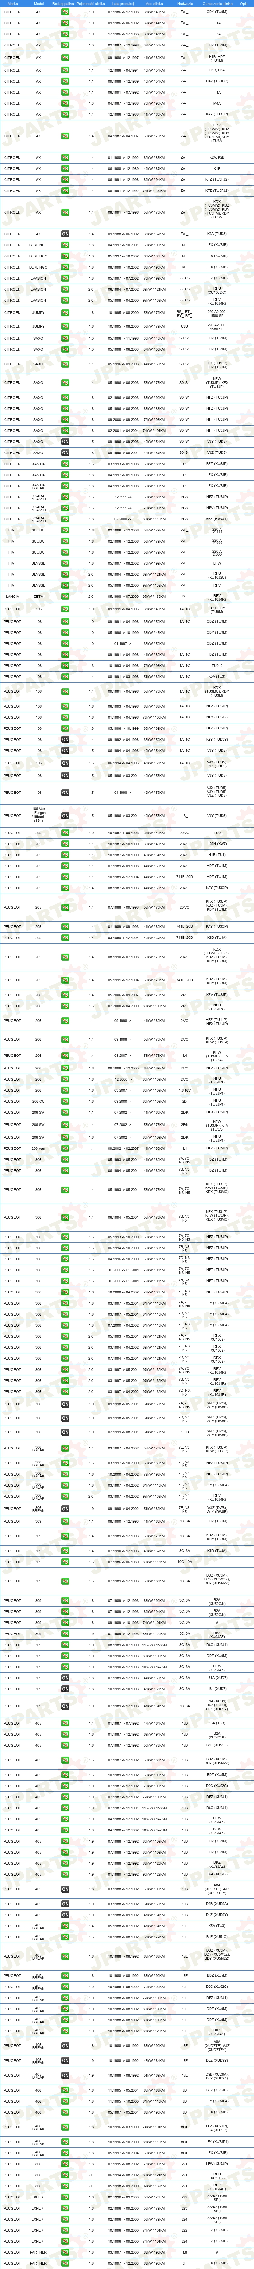The image size is (254, 2269).
Task: Click the petrol icon in Peugeot 206 CC row
Action: pyautogui.click(x=65, y=1101)
